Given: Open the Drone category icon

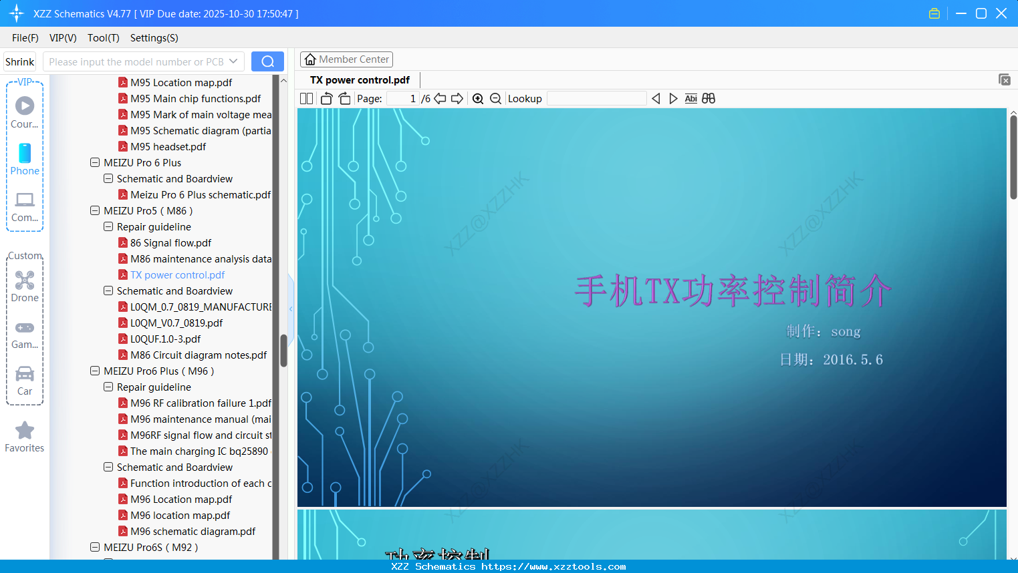Looking at the screenshot, I should [25, 280].
